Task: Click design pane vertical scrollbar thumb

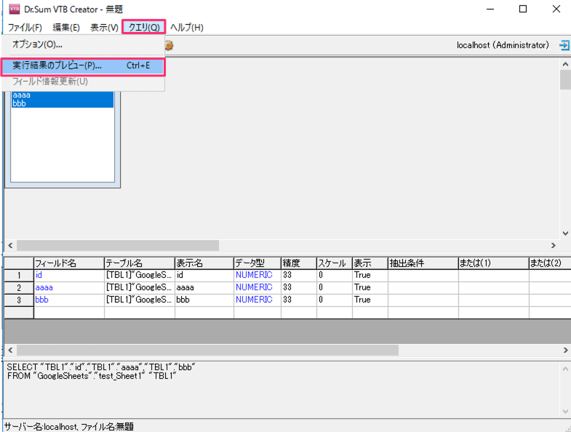Action: (x=565, y=80)
